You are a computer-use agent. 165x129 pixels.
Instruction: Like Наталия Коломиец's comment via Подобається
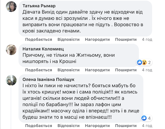coord(39,70)
